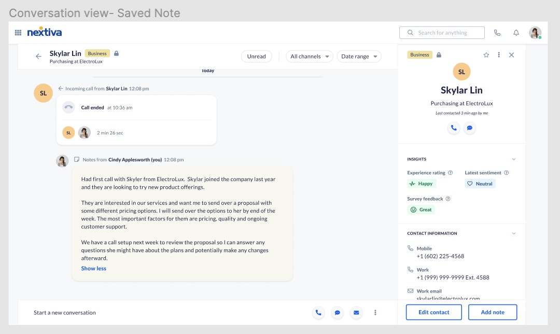Open the All channels dropdown
Viewport: 560px width, 334px height.
[310, 57]
